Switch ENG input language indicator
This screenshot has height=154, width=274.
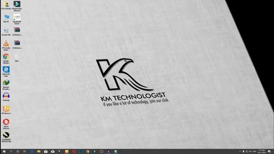[x=255, y=151]
